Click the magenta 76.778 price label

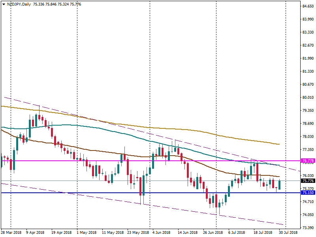pos(307,161)
